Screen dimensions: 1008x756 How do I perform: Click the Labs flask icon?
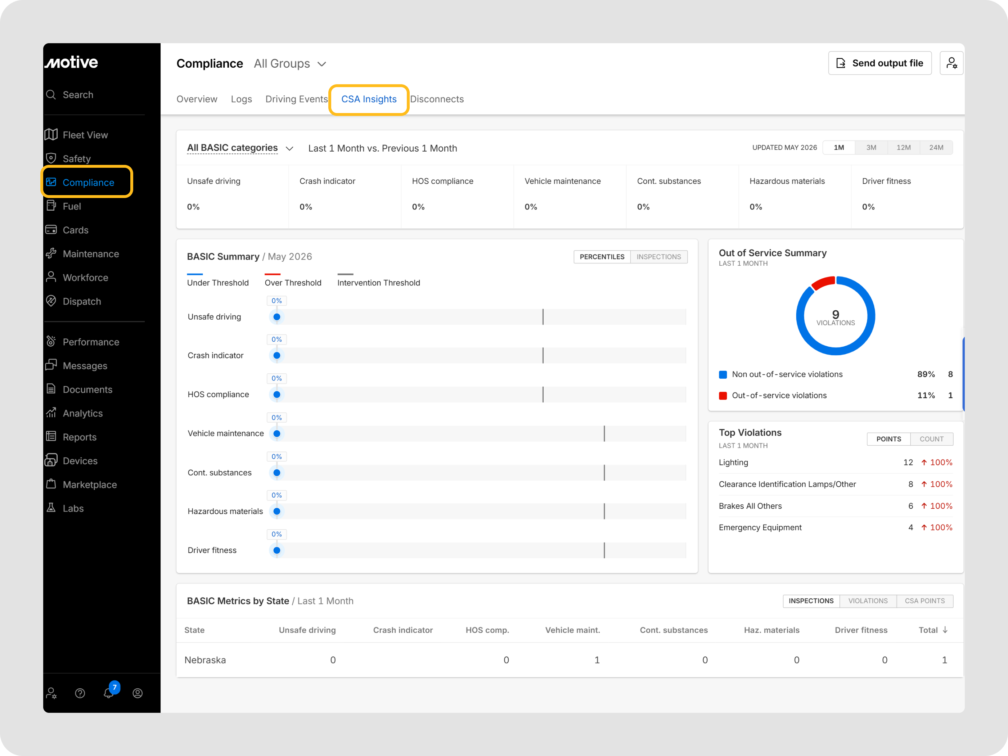[x=51, y=508]
